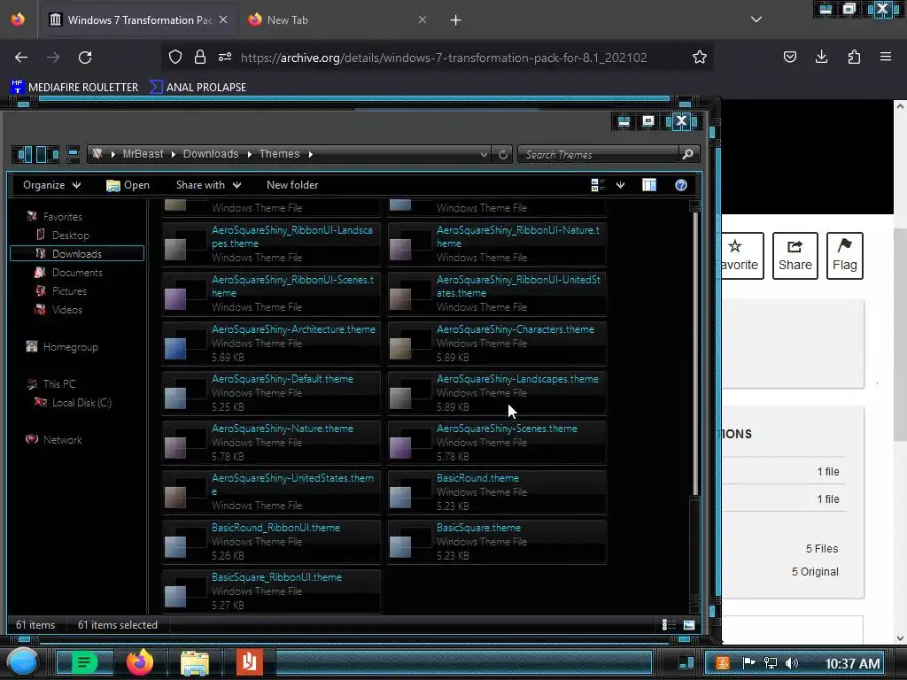Open MEDIAFIRE ROULETTER bookmark

(x=74, y=88)
